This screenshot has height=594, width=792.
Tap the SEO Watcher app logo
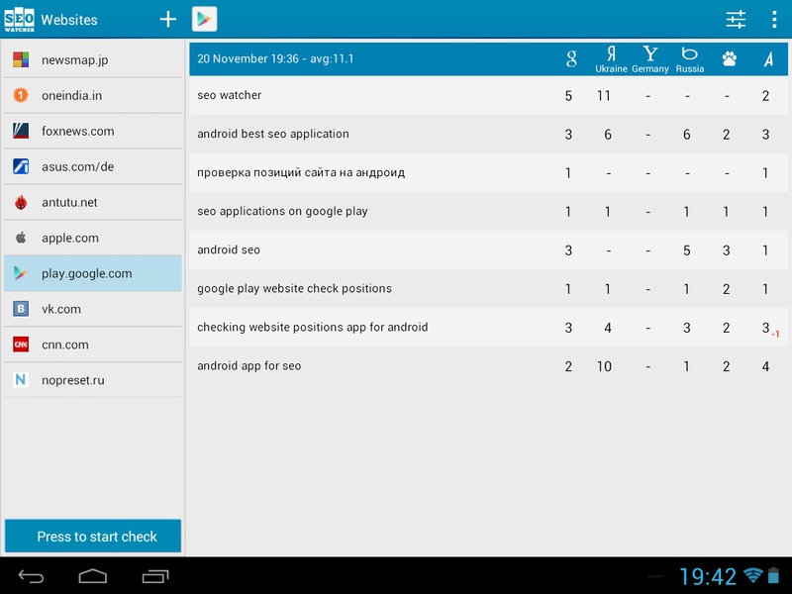[x=19, y=19]
